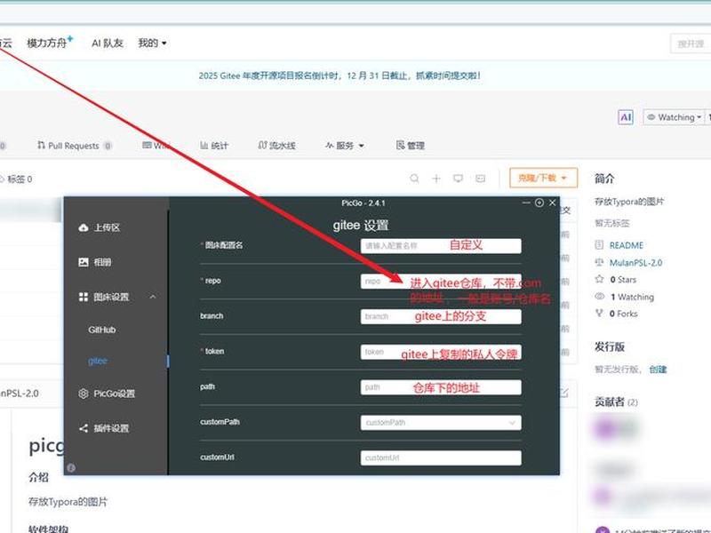Click 1 Watching in repository info
Image resolution: width=711 pixels, height=533 pixels.
pos(632,297)
